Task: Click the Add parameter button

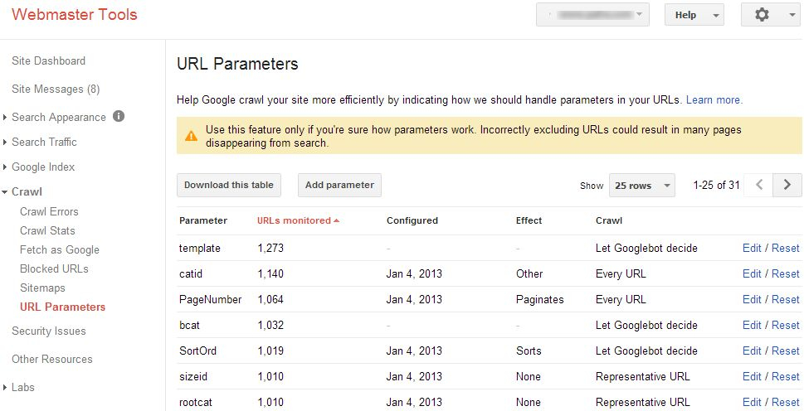Action: coord(339,185)
